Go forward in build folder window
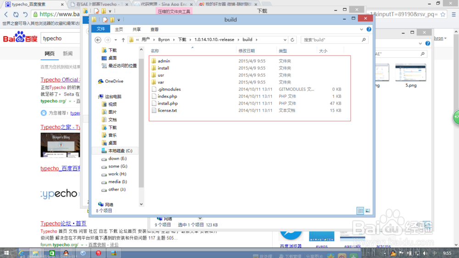This screenshot has height=258, width=459. 107,40
